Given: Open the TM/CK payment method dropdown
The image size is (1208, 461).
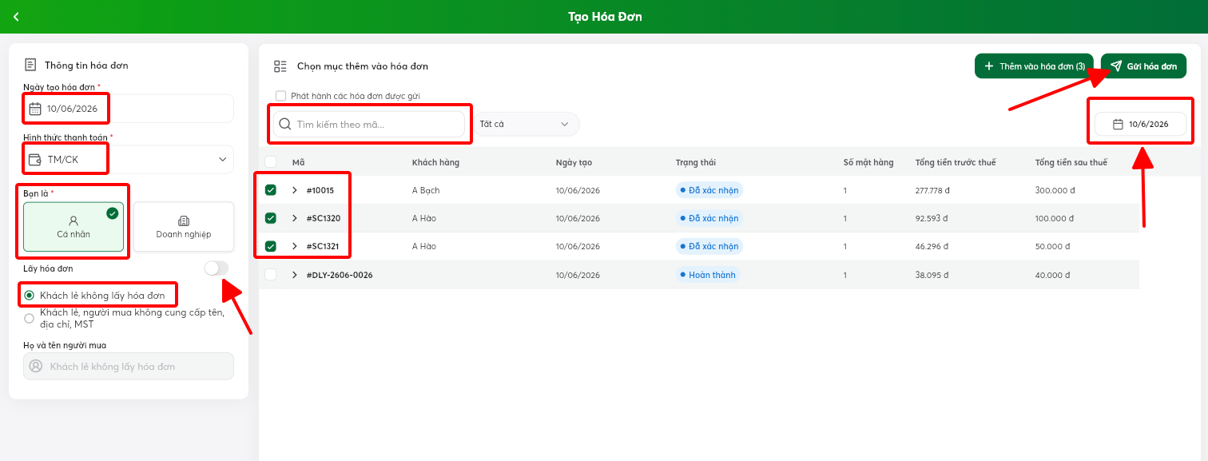Looking at the screenshot, I should pyautogui.click(x=129, y=160).
